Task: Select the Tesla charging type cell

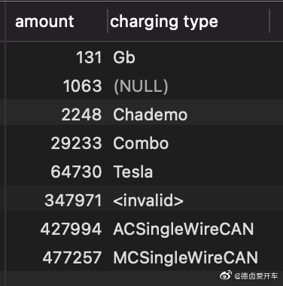Action: [x=133, y=172]
